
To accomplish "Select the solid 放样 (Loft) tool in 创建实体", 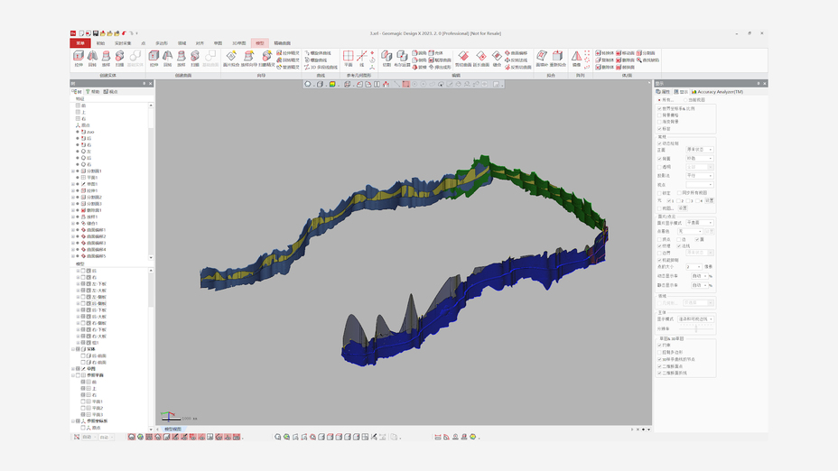I will [106, 59].
